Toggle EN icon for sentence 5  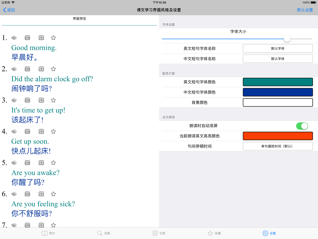[27, 163]
